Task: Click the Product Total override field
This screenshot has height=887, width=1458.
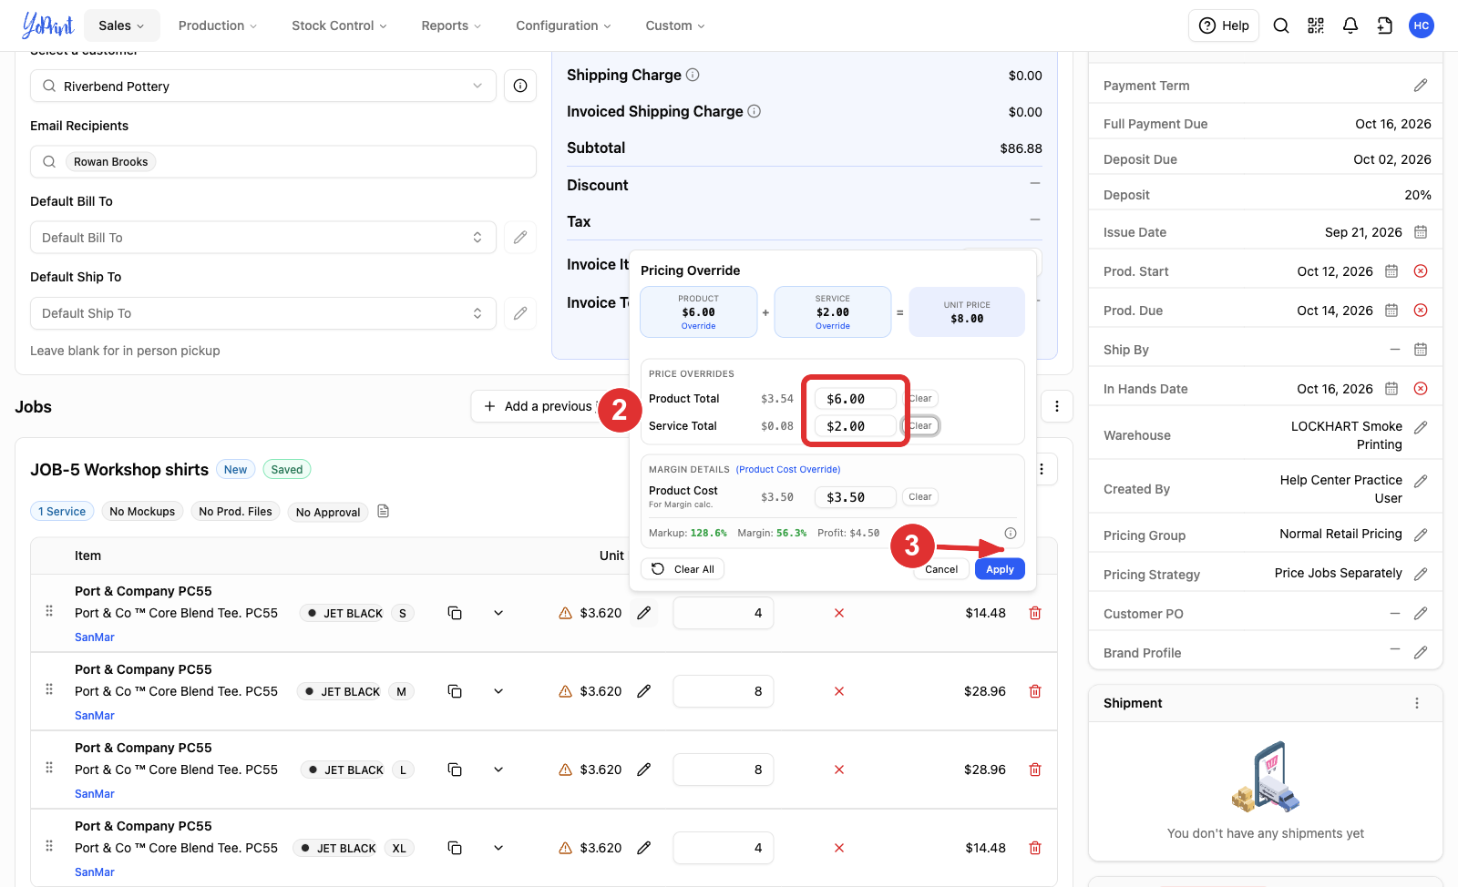Action: (855, 399)
